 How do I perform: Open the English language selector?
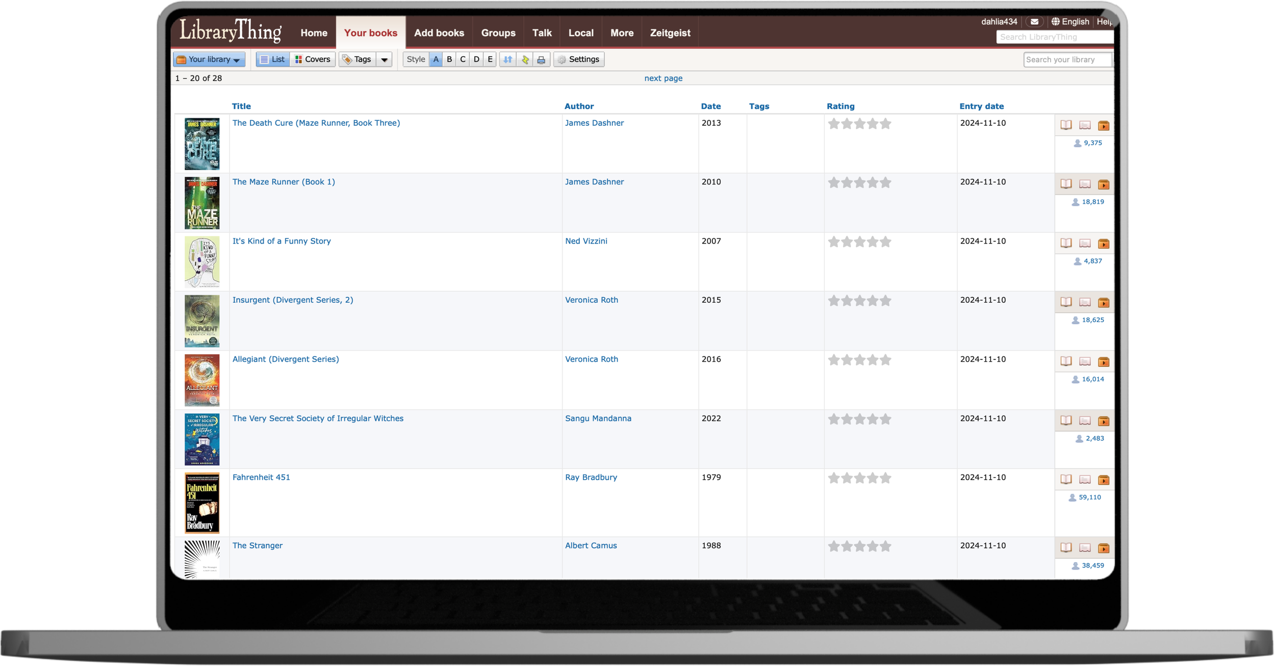(x=1070, y=22)
